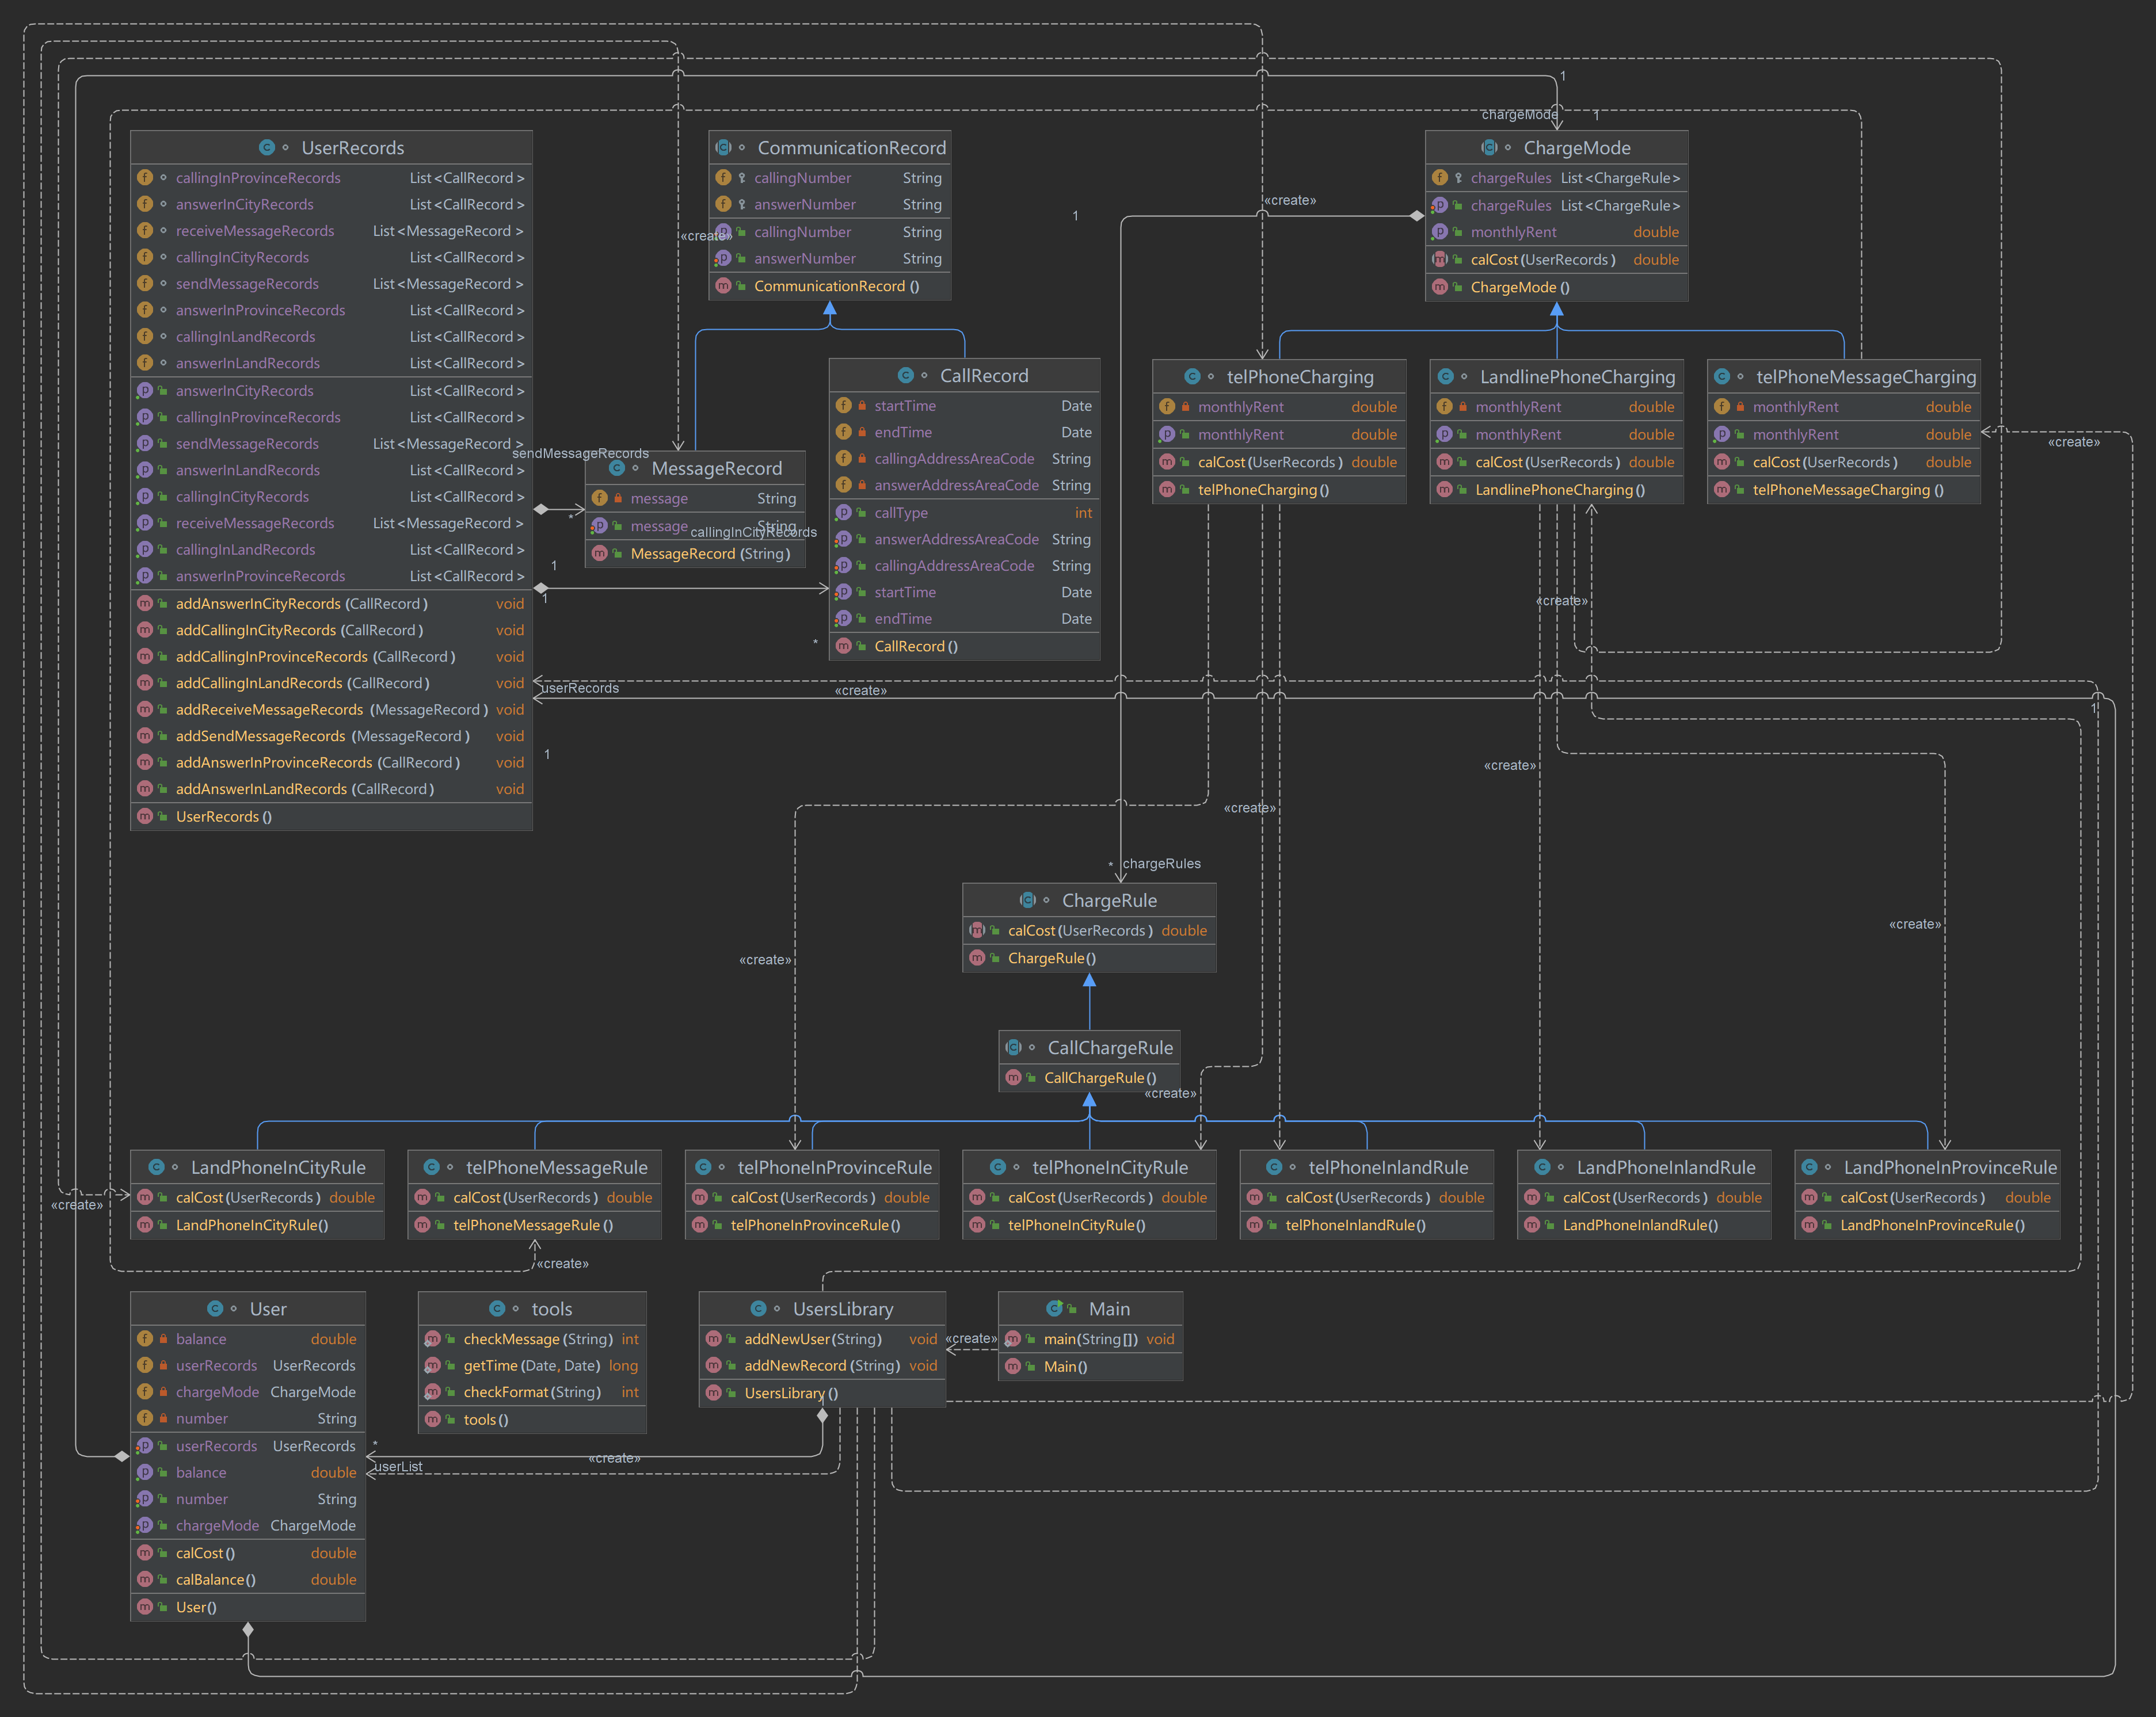Click the class icon of telPhoneInCityRule
Screen dimensions: 2156x1717
coord(997,1167)
